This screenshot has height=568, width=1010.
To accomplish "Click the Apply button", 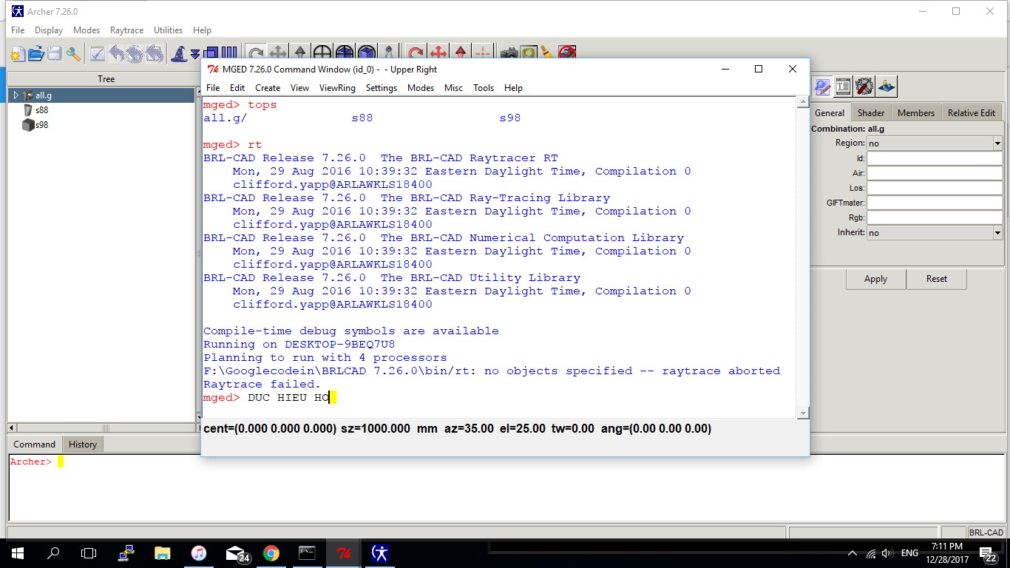I will pos(876,279).
